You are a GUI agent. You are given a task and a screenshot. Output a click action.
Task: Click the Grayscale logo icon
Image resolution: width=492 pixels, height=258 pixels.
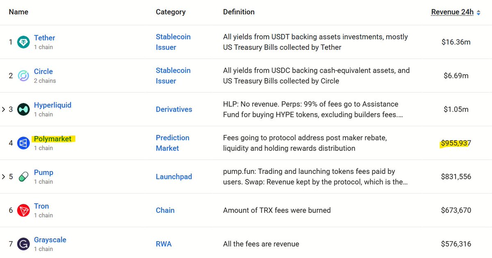[23, 244]
